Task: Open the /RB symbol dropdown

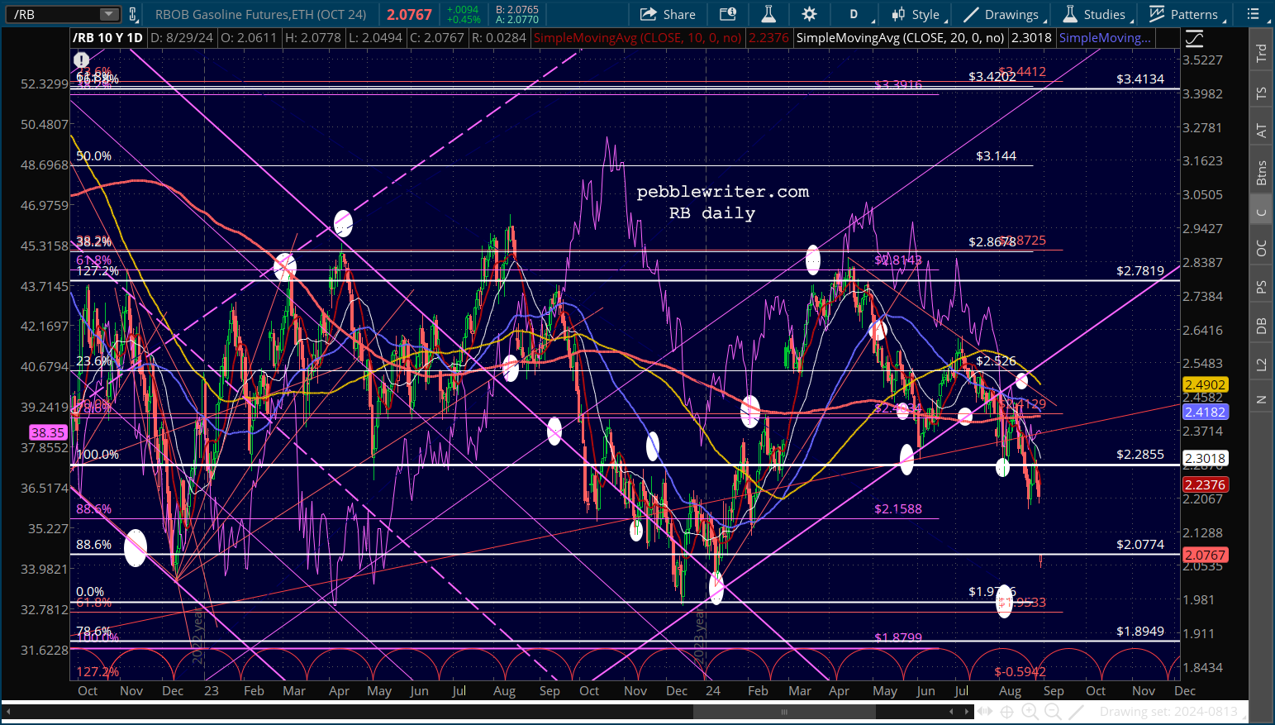Action: pyautogui.click(x=109, y=14)
